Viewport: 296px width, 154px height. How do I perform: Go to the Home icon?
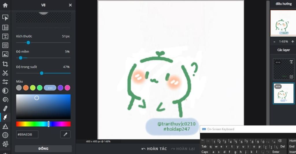pyautogui.click(x=5, y=5)
